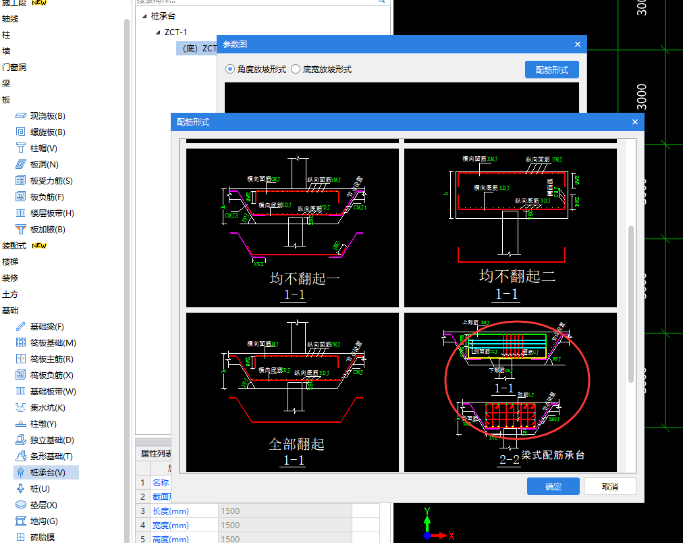683x543 pixels.
Task: Select the 螺旋板(B) spiral slab icon
Action: 20,132
